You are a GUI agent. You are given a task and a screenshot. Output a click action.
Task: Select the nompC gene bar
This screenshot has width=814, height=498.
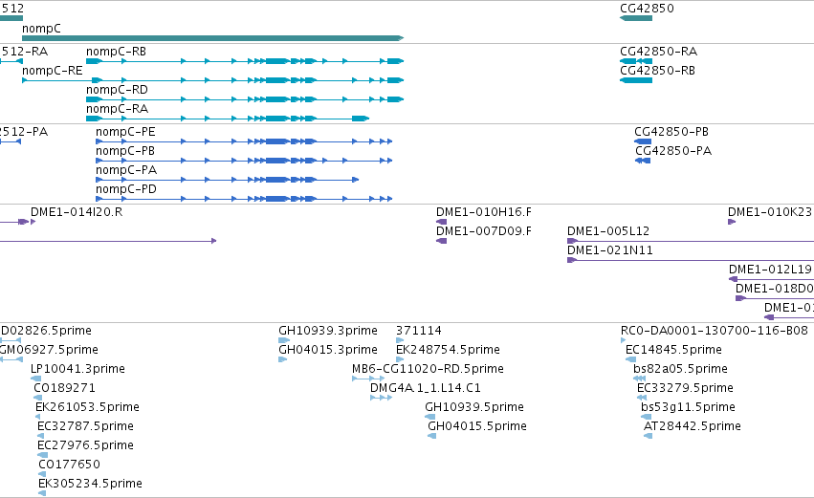point(213,38)
